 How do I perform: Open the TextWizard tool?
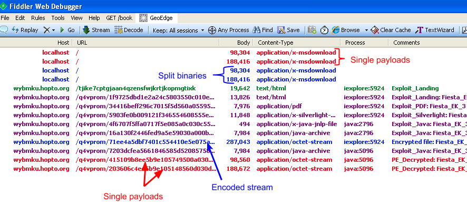click(x=435, y=30)
